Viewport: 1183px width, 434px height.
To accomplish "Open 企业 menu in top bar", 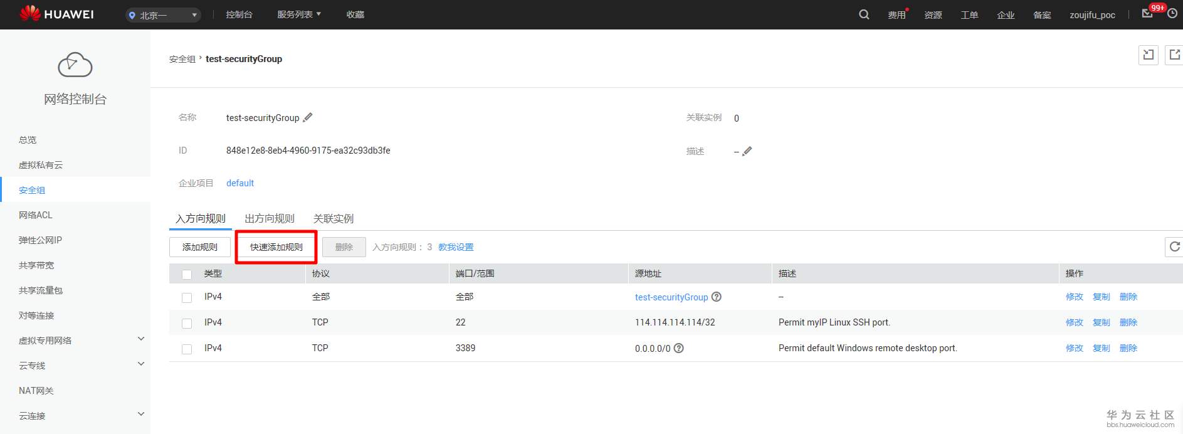I will point(1006,15).
